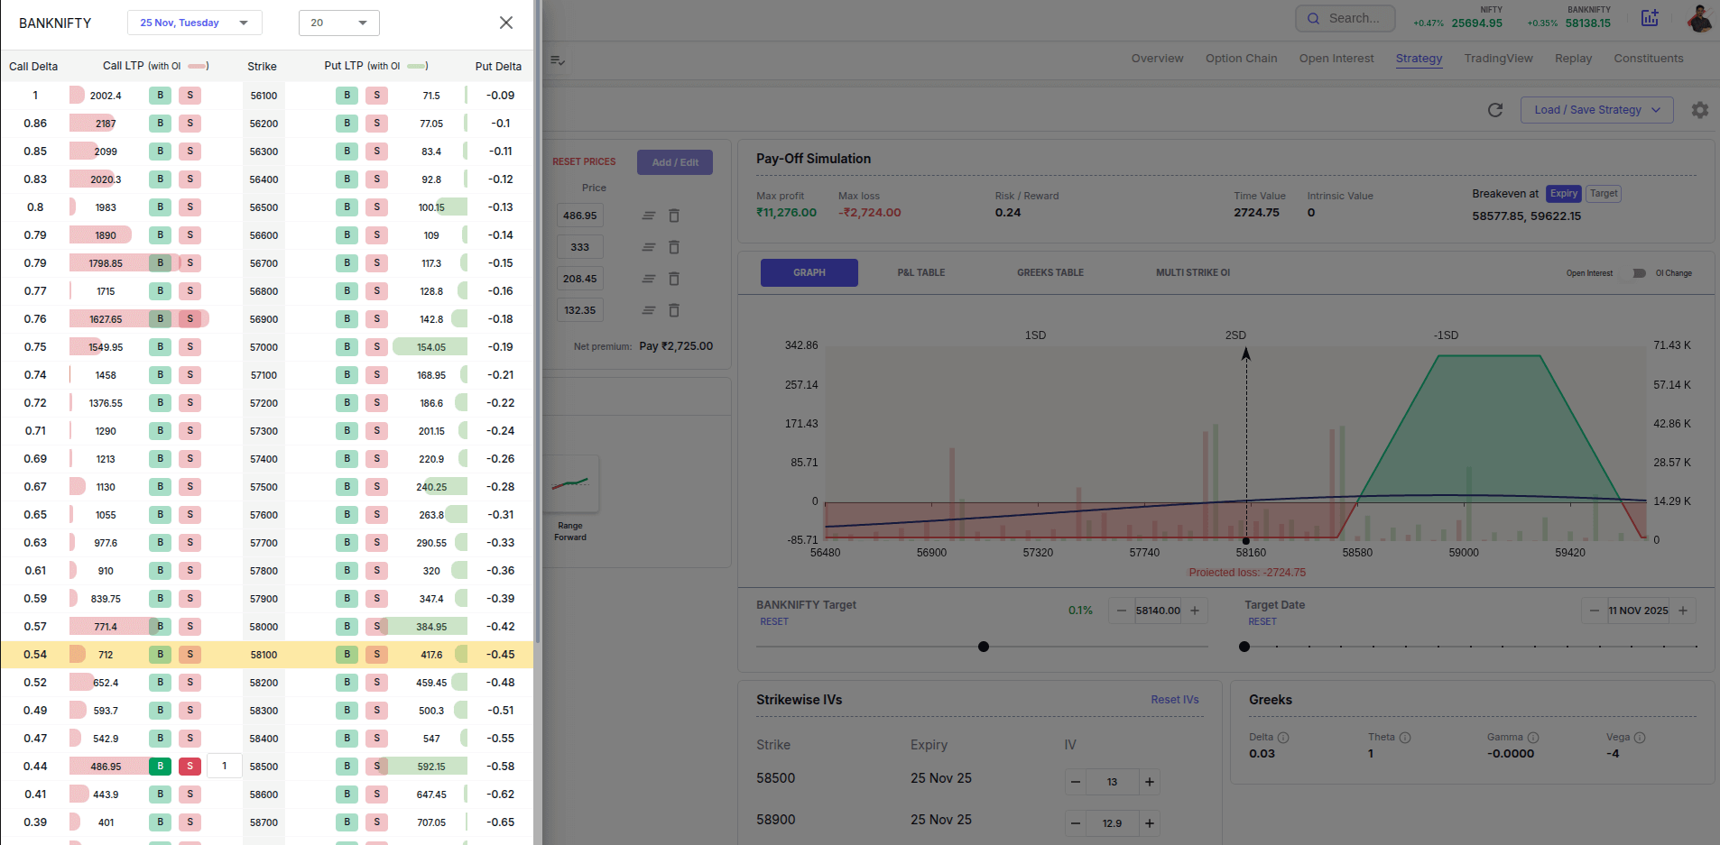Select Expiry breakeven option
Image resolution: width=1720 pixels, height=845 pixels.
click(x=1563, y=194)
